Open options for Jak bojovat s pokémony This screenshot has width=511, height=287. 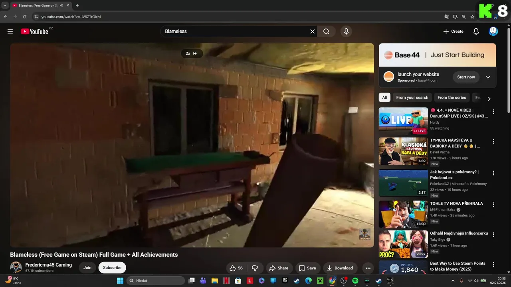coord(493,173)
